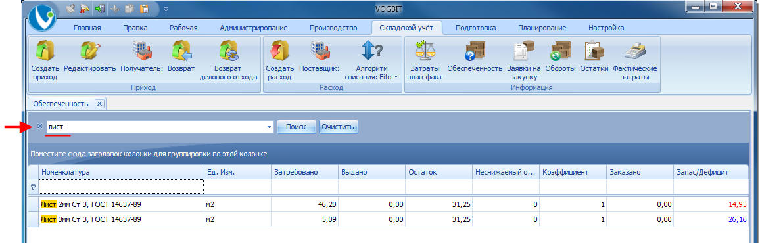760x243 pixels.
Task: Sort by Выдано column header
Action: pyautogui.click(x=371, y=172)
